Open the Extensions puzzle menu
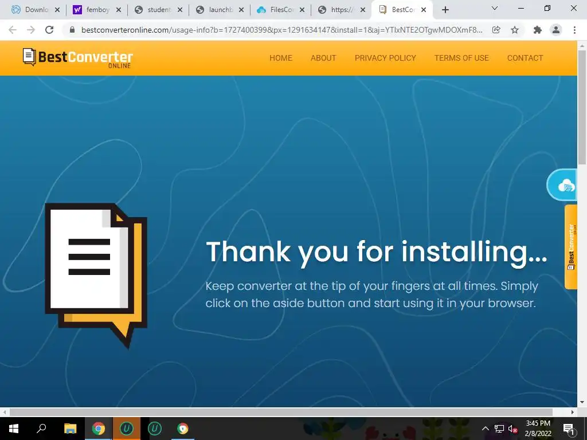This screenshot has width=587, height=440. pos(538,30)
